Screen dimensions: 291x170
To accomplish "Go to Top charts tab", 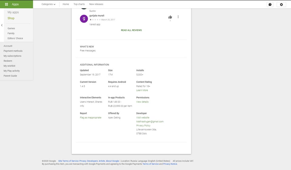I will click(x=79, y=4).
